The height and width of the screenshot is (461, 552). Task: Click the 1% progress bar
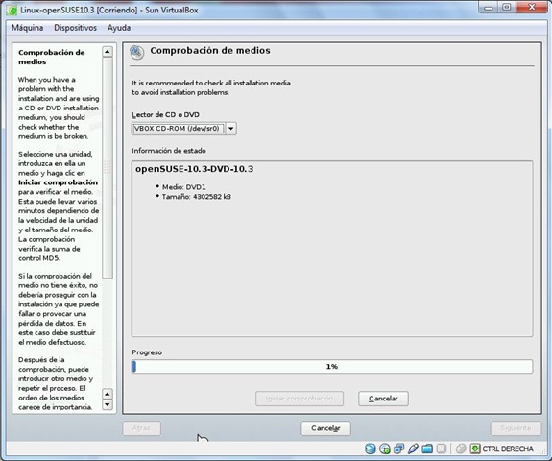(332, 366)
